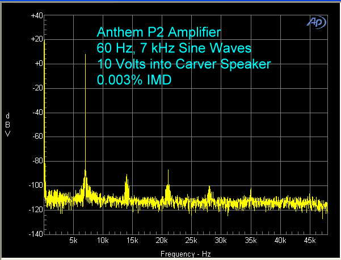Click the -140 label on the y-axis
The height and width of the screenshot is (260, 341).
pos(36,234)
